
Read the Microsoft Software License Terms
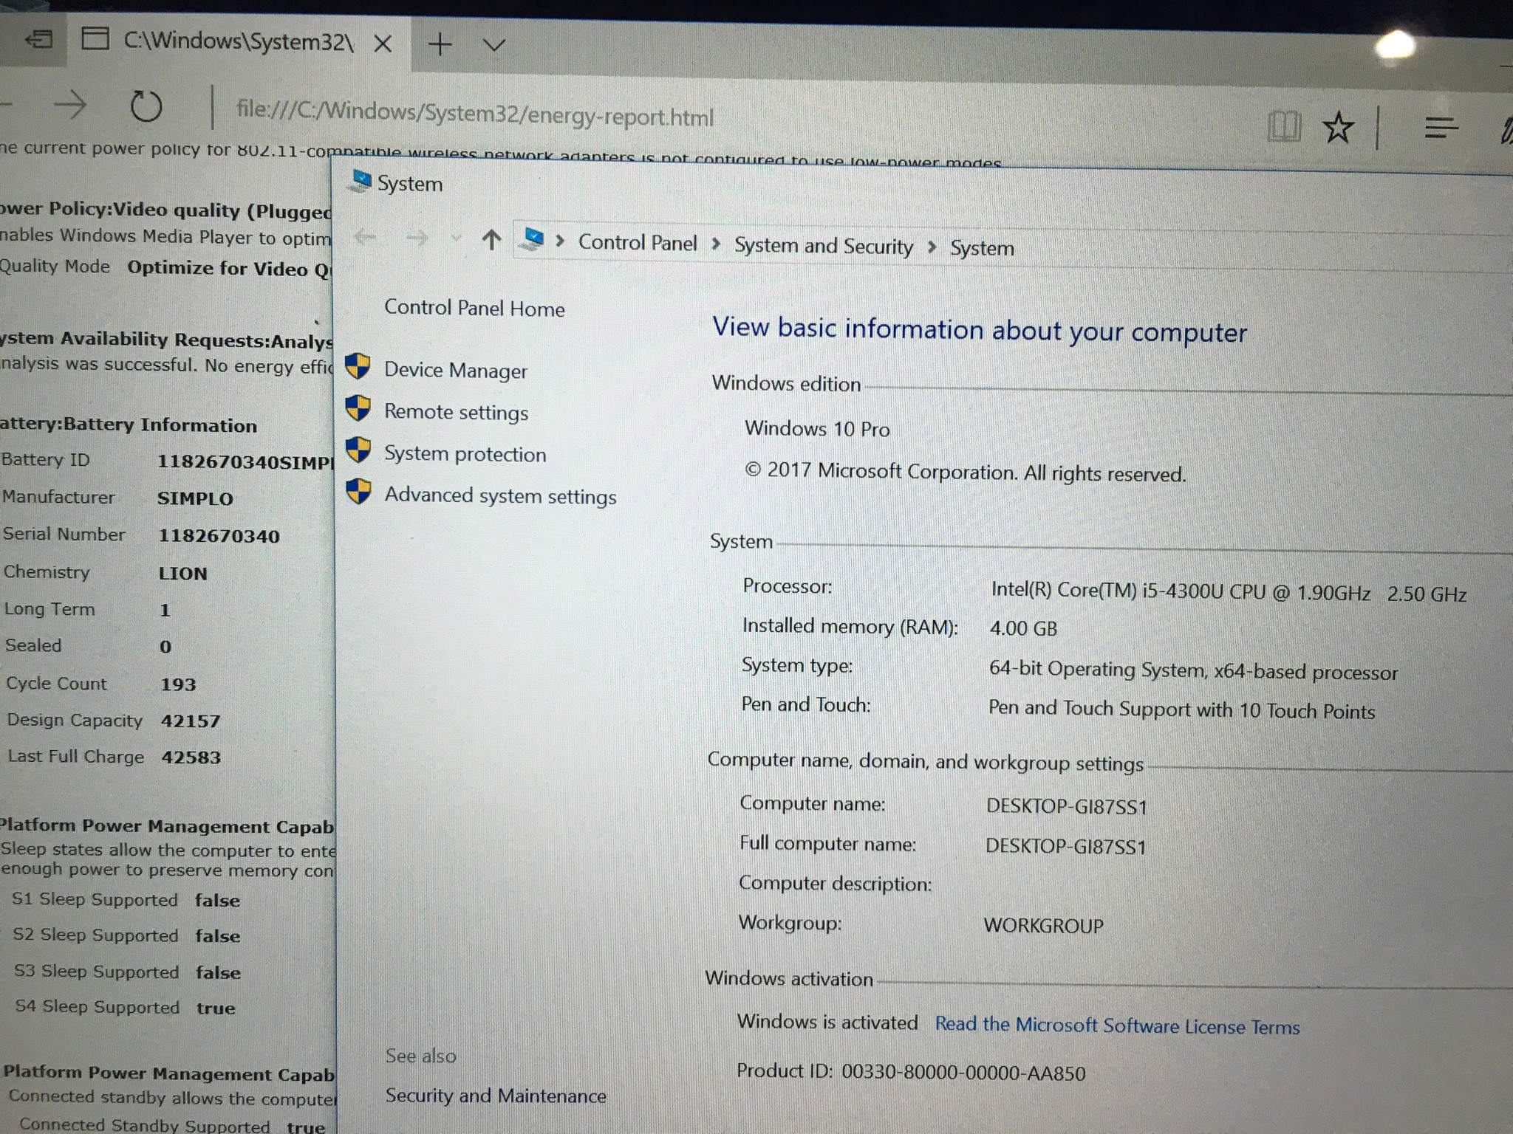pyautogui.click(x=1117, y=1025)
